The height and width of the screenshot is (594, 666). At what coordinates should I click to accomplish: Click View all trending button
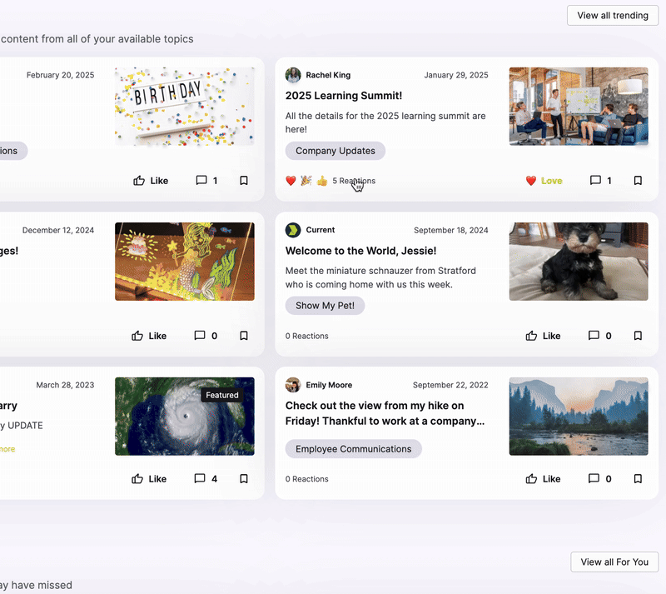coord(613,15)
